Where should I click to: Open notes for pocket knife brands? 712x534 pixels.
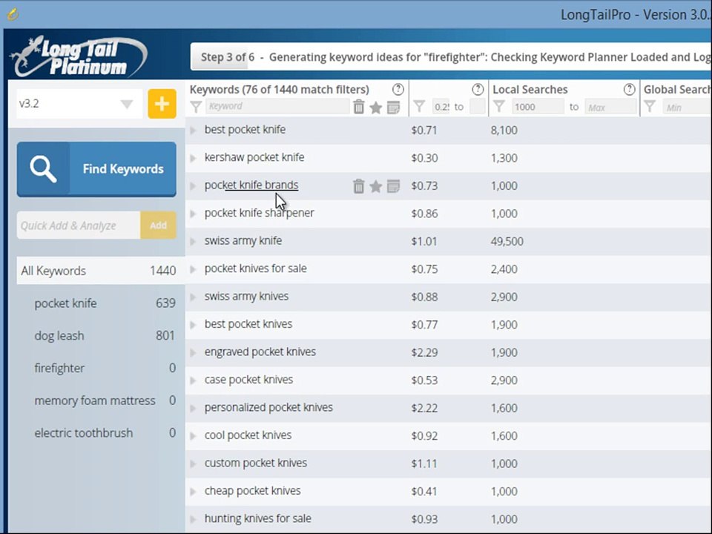tap(393, 187)
